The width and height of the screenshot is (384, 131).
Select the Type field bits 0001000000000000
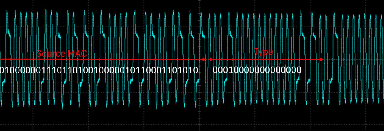(257, 70)
